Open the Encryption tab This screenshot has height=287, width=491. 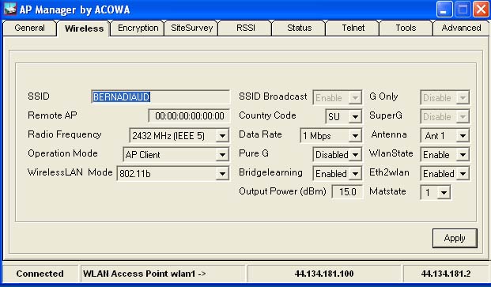coord(138,28)
